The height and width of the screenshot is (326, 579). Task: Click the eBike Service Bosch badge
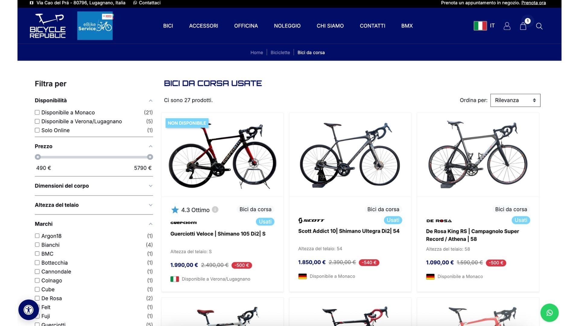click(95, 26)
